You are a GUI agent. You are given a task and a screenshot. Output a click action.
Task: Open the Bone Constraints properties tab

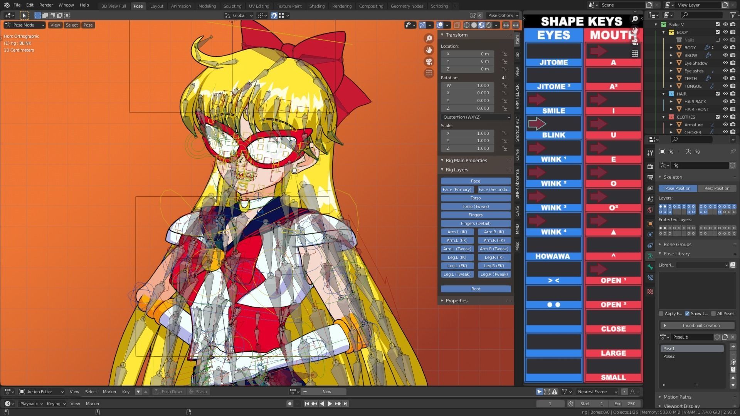pyautogui.click(x=650, y=277)
